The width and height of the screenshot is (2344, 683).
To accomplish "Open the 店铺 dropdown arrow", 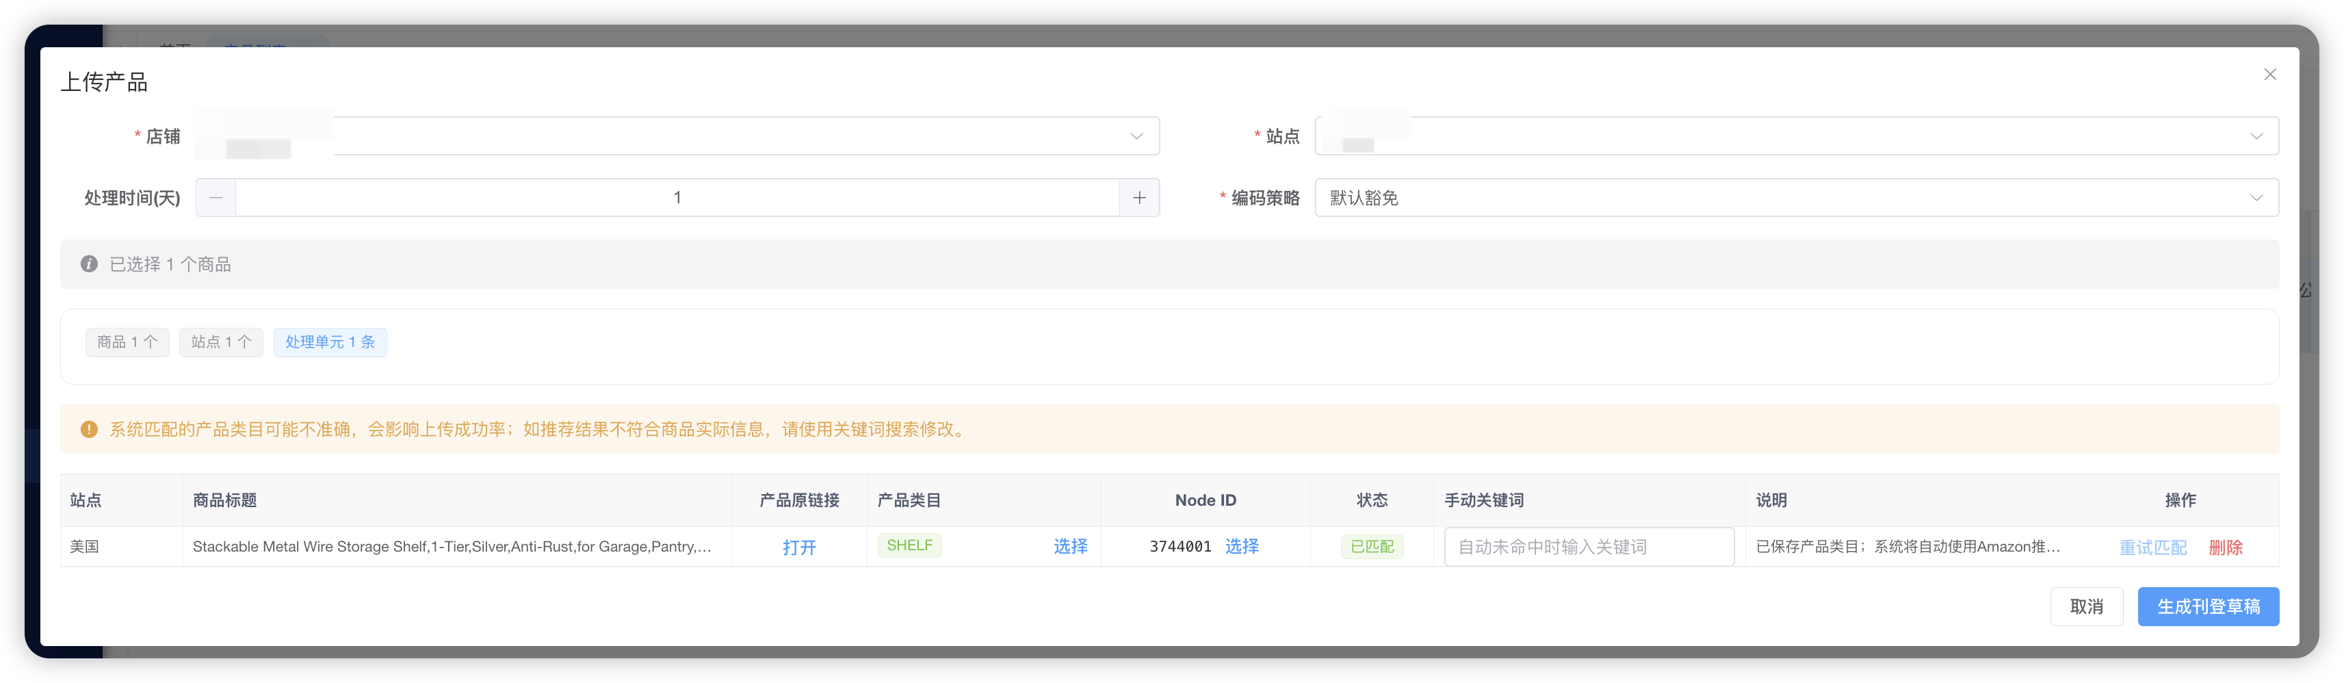I will point(1136,137).
